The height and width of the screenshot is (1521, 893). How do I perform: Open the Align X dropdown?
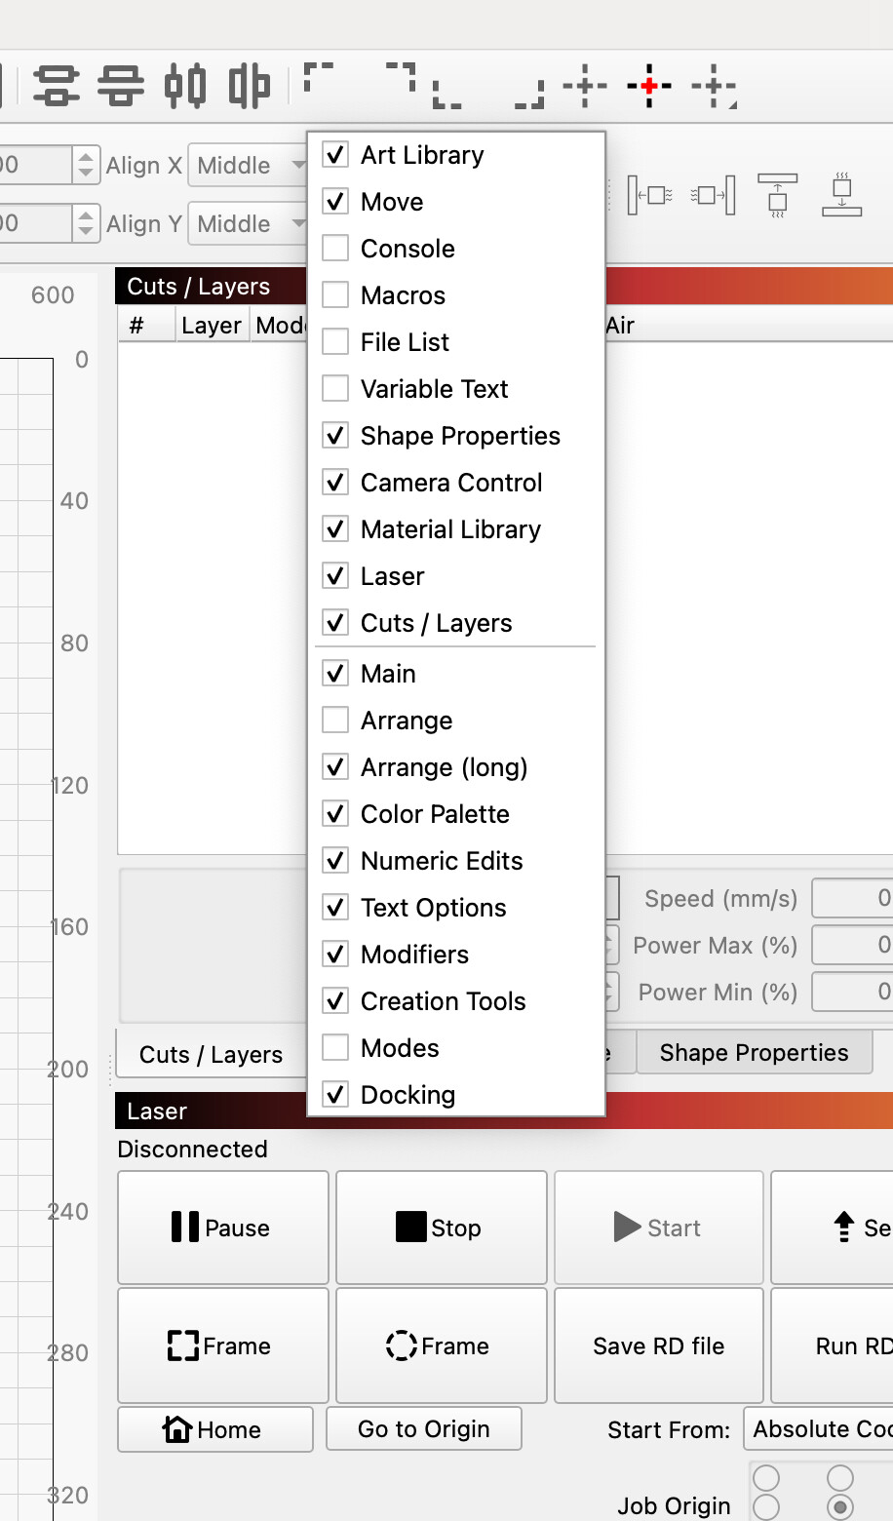(250, 166)
